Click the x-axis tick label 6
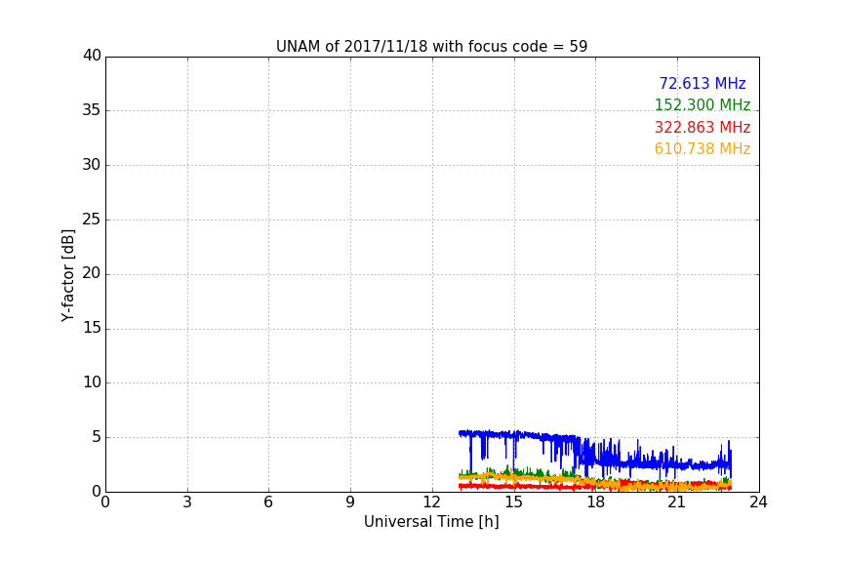 pyautogui.click(x=269, y=502)
